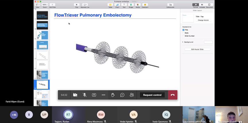Select slide 21 thumbnail
Viewport: 248px width, 123px height.
click(42, 55)
